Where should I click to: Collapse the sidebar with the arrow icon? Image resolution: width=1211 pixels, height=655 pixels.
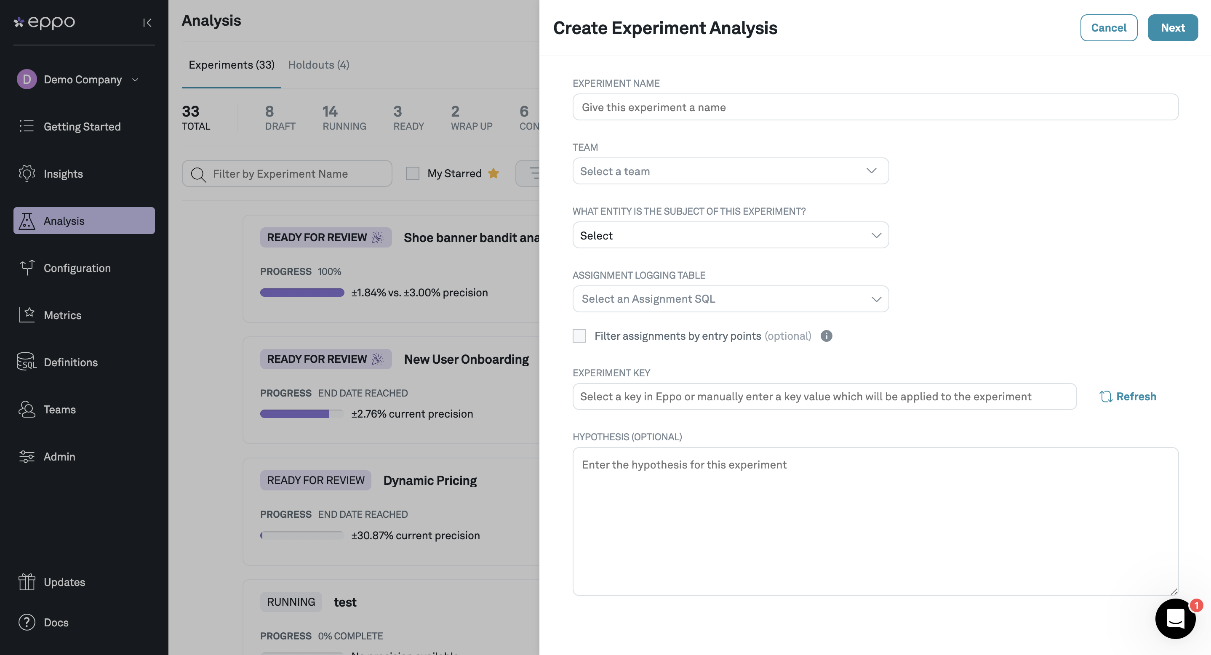(x=147, y=22)
